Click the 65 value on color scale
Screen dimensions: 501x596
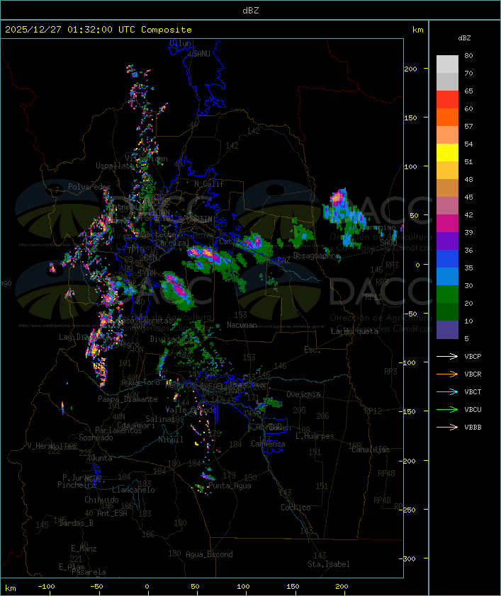coord(468,91)
